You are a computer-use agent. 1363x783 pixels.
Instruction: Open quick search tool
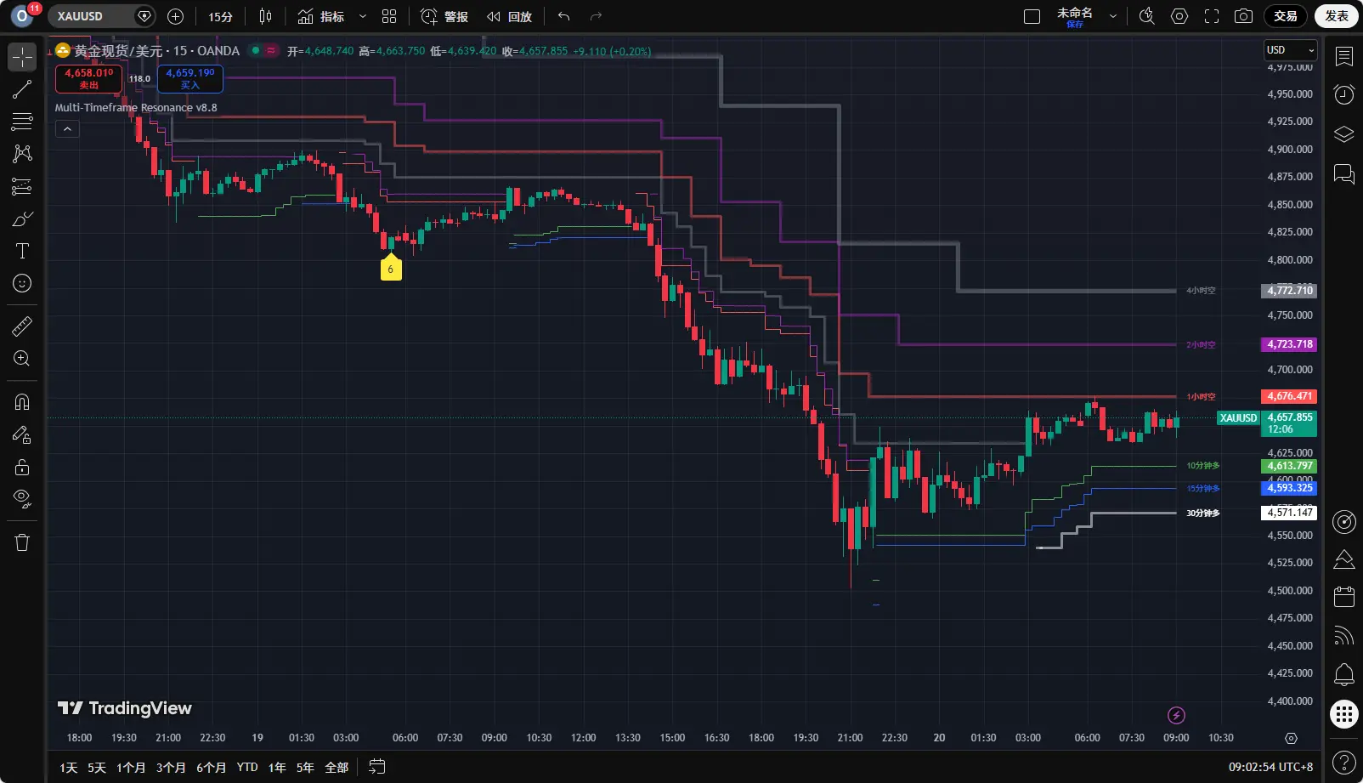point(1147,16)
